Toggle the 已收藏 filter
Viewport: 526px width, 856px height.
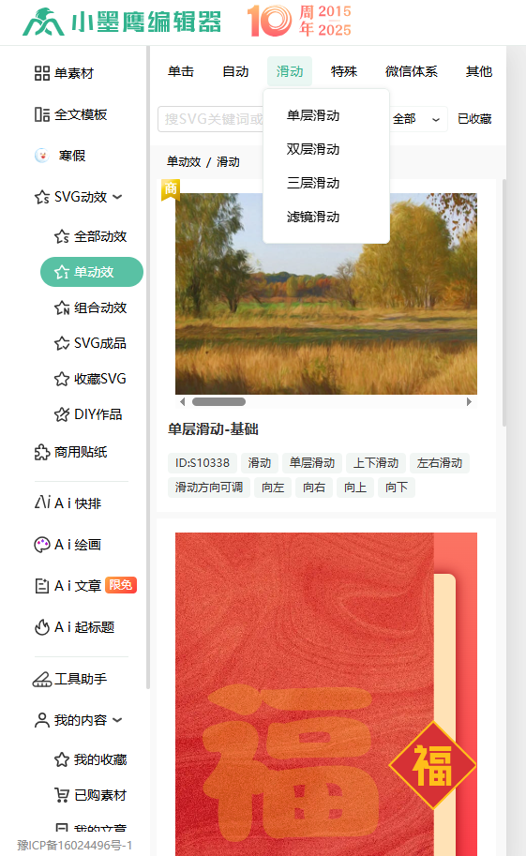[474, 119]
